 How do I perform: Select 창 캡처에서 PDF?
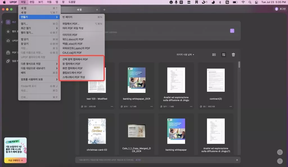pos(82,64)
